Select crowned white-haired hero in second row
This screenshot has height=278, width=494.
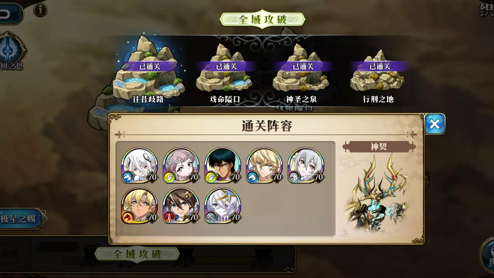223,206
